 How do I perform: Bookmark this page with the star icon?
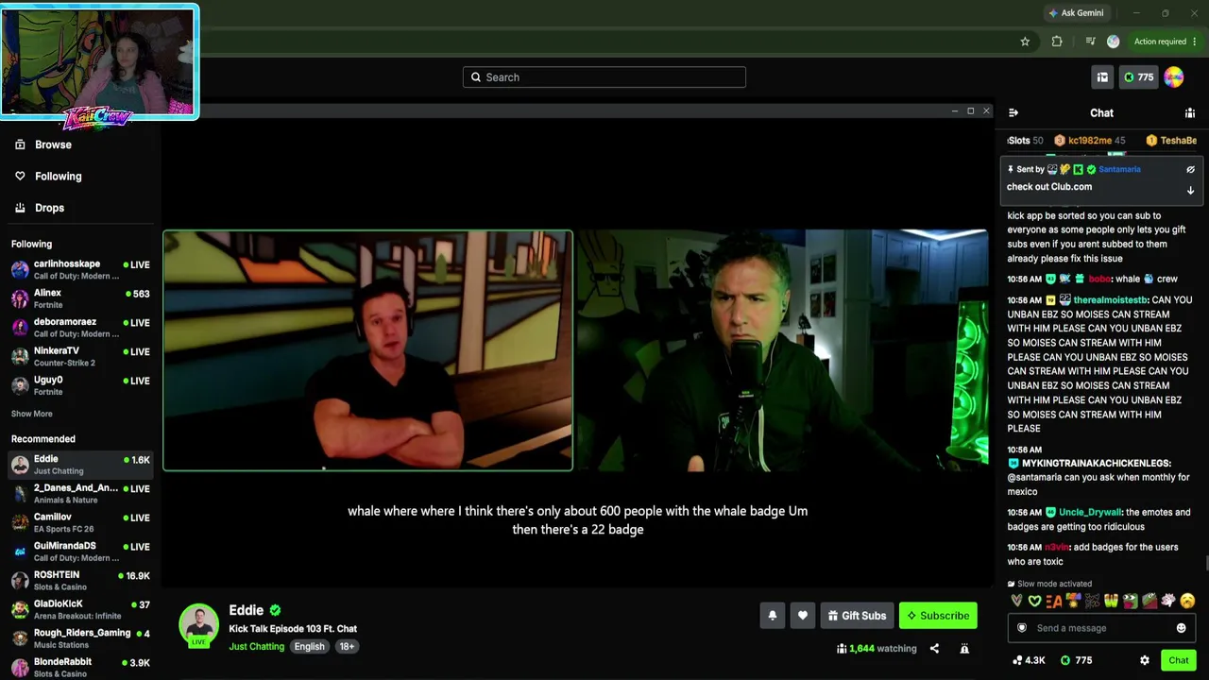(x=1025, y=42)
